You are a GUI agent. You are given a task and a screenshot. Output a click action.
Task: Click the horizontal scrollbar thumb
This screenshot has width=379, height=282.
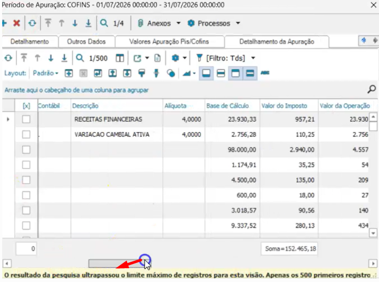[117, 263]
